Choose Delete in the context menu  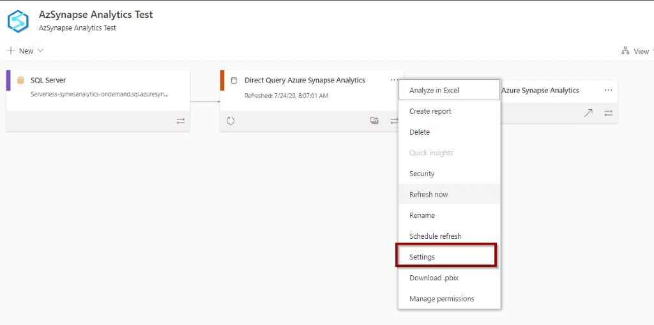coord(449,132)
